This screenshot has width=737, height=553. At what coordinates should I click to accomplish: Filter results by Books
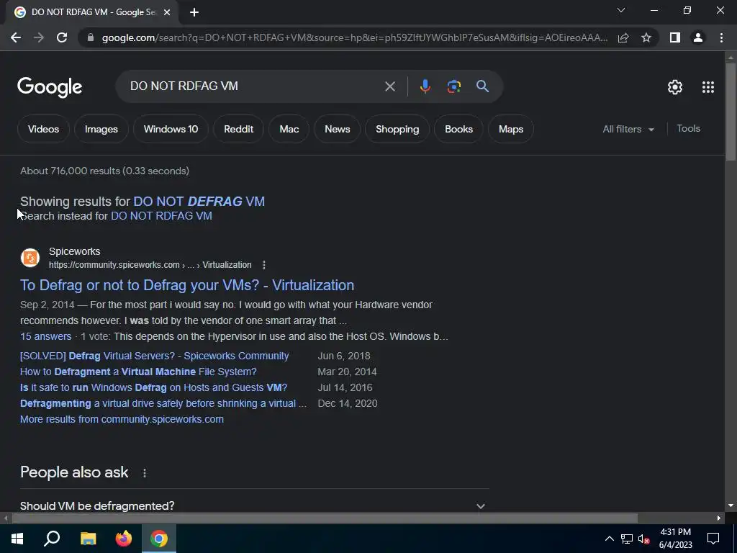tap(458, 129)
